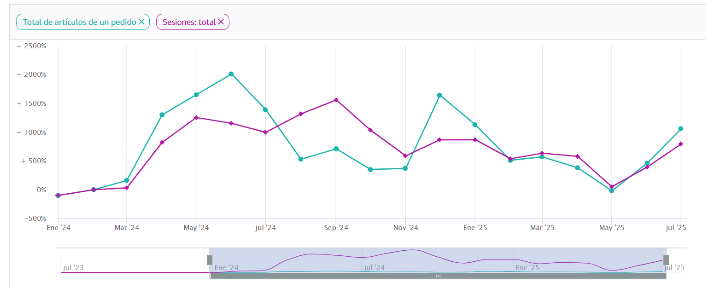Select the magenta diamond point at jul '25
Image resolution: width=709 pixels, height=288 pixels.
click(x=681, y=144)
